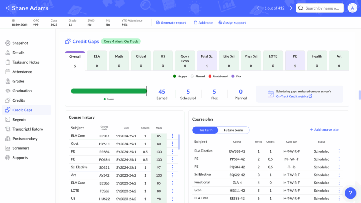This screenshot has width=361, height=203.
Task: Click the user avatar icon
Action: pyautogui.click(x=352, y=8)
